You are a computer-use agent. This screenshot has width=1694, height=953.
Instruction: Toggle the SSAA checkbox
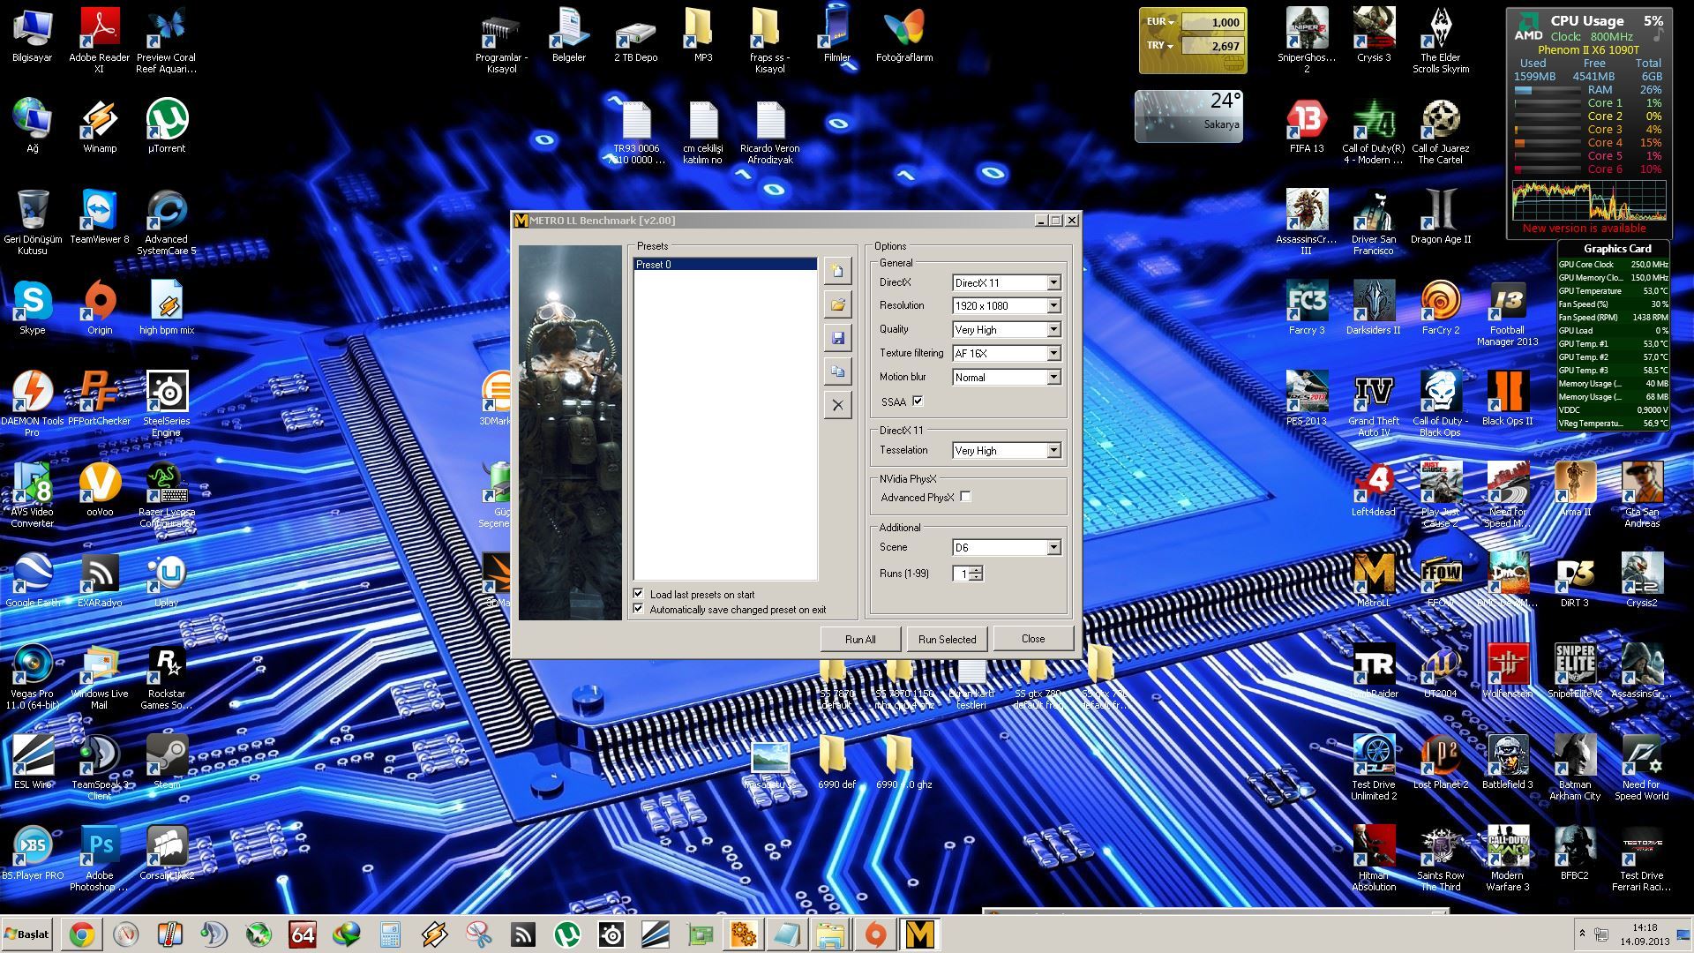point(918,401)
